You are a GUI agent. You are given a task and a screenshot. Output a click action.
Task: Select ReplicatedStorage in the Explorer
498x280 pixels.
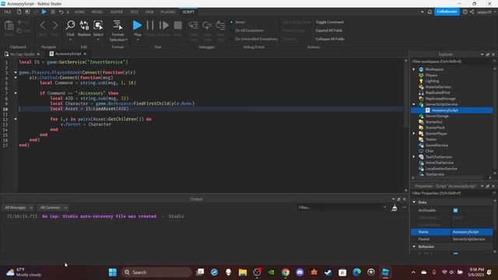pos(440,99)
